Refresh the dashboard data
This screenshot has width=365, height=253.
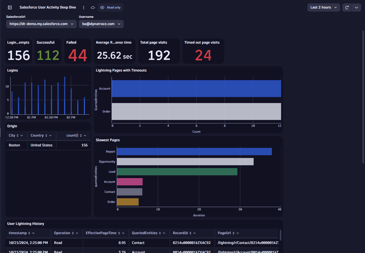click(x=347, y=7)
